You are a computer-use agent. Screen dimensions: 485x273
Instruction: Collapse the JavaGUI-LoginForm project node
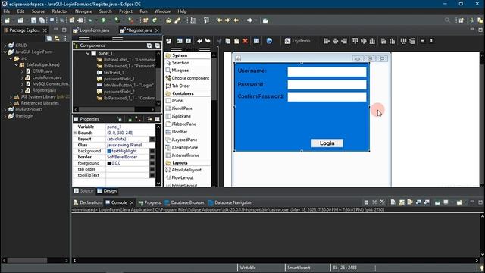5,52
